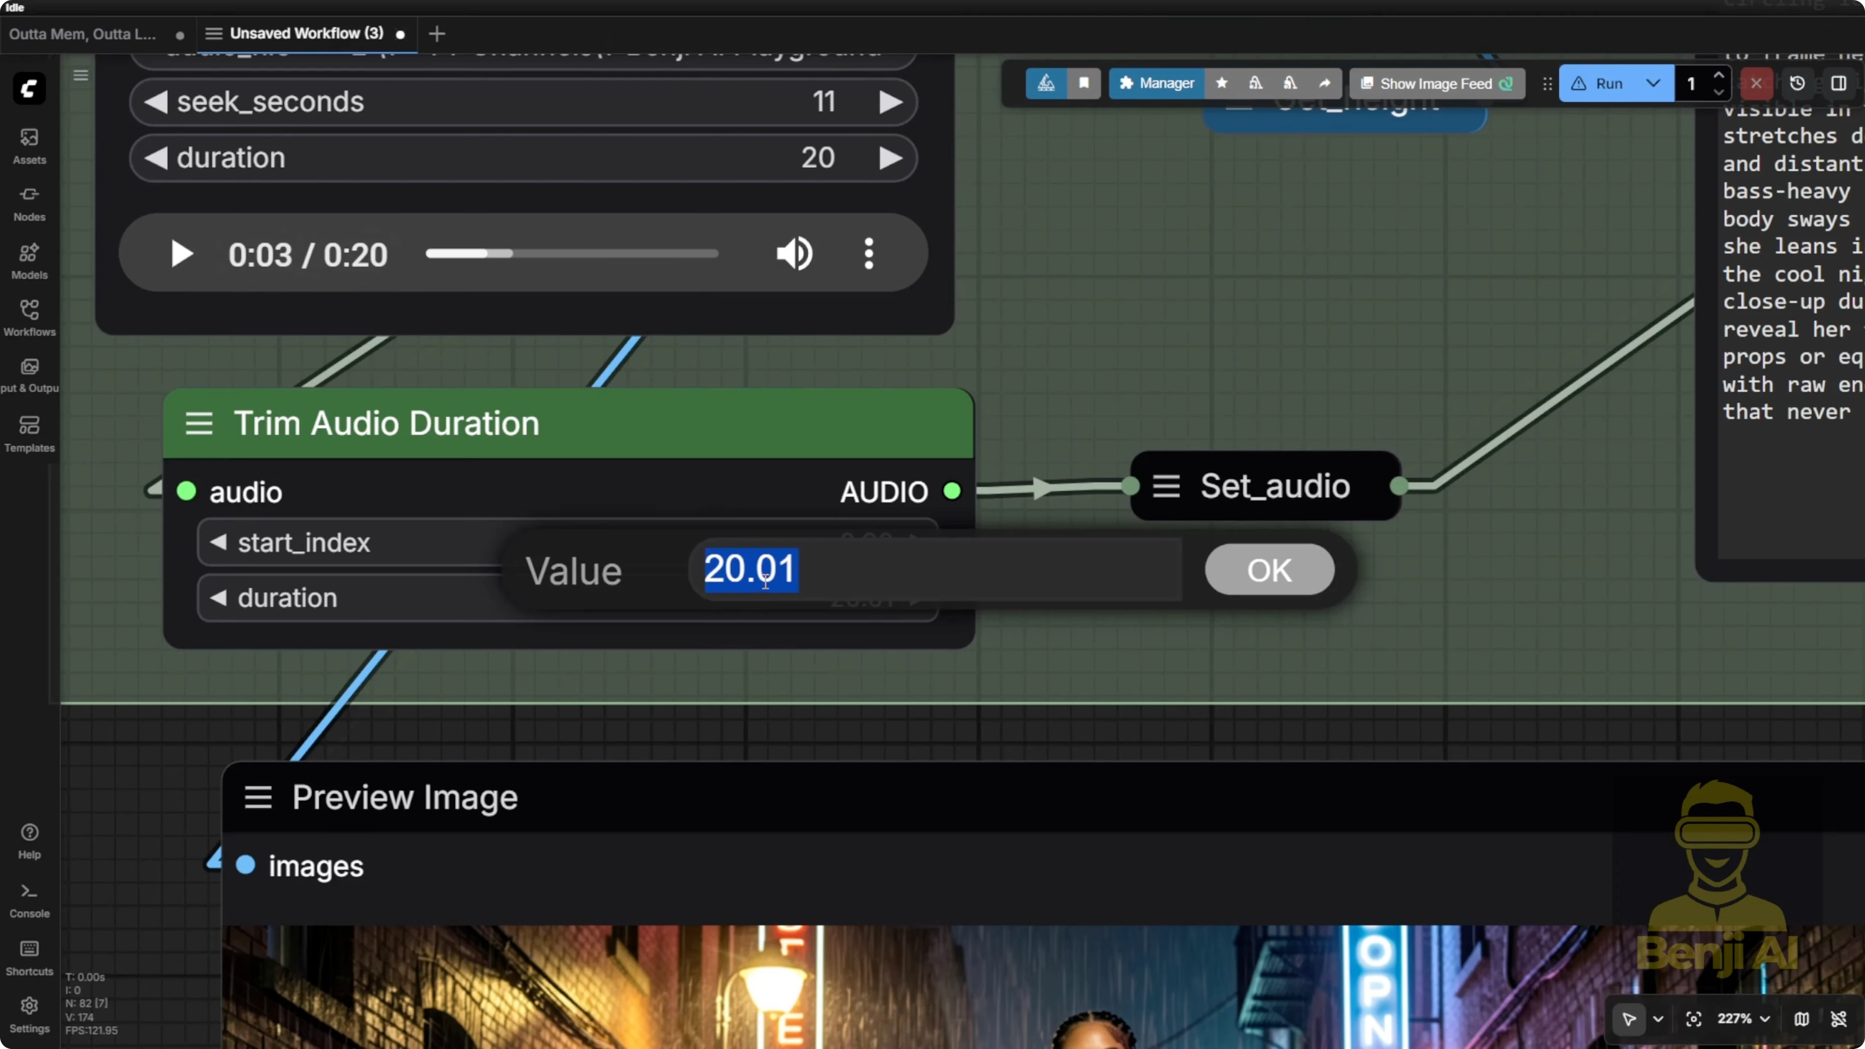Select the Unsaved Workflow (3) tab
Viewport: 1865px width, 1049px height.
pyautogui.click(x=306, y=33)
